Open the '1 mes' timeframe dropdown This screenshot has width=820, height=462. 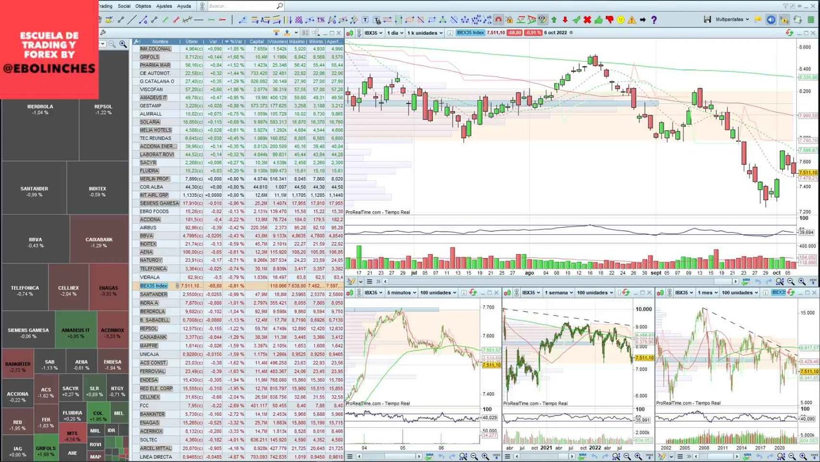coord(707,293)
